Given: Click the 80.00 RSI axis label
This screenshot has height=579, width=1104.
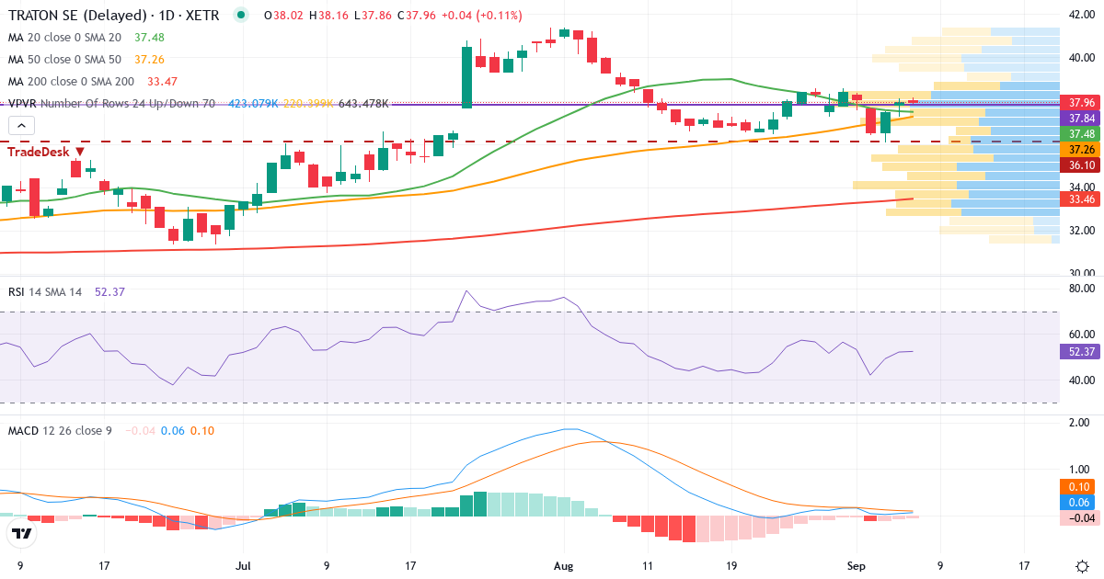Looking at the screenshot, I should tap(1080, 289).
